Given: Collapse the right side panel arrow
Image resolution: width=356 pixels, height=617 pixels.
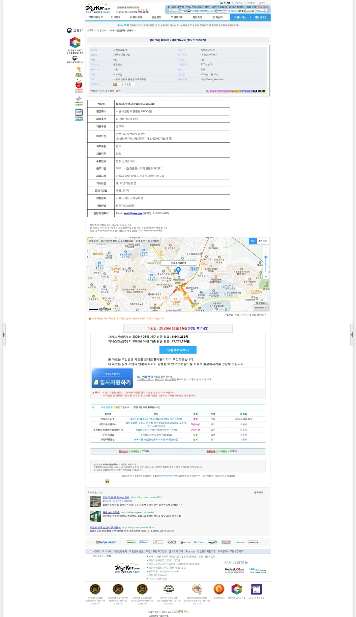Looking at the screenshot, I should (x=352, y=335).
